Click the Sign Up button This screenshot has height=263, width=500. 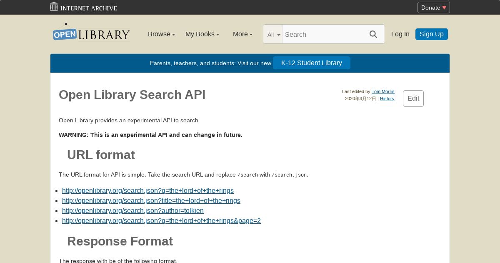coord(432,34)
